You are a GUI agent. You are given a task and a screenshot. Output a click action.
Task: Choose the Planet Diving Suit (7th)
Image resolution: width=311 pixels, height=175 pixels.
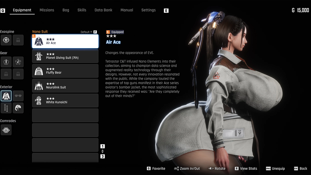pyautogui.click(x=65, y=56)
